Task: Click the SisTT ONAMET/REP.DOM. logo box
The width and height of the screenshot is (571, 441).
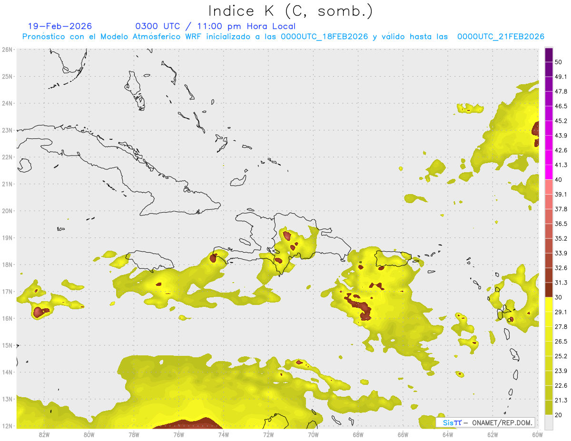Action: [485, 422]
